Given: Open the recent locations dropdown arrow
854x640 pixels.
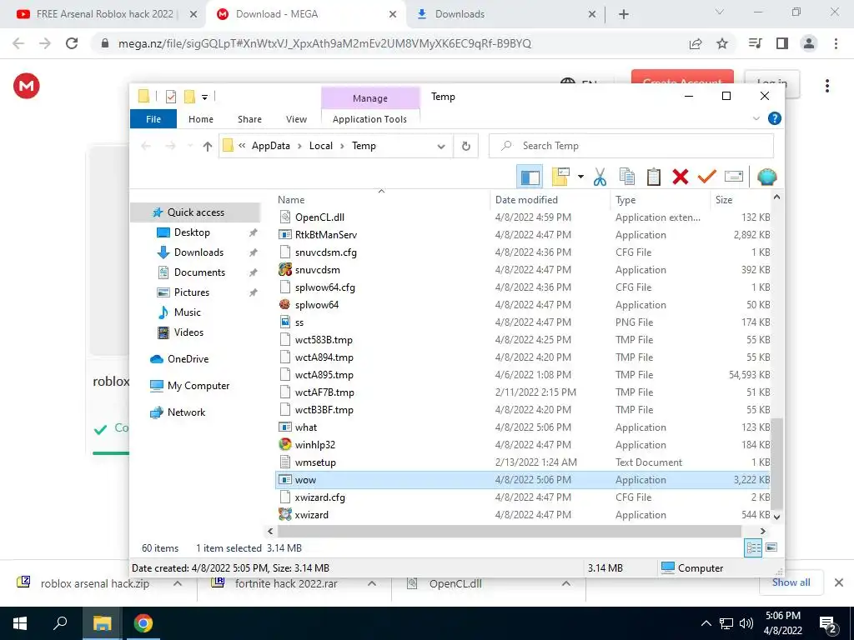Looking at the screenshot, I should click(x=190, y=146).
